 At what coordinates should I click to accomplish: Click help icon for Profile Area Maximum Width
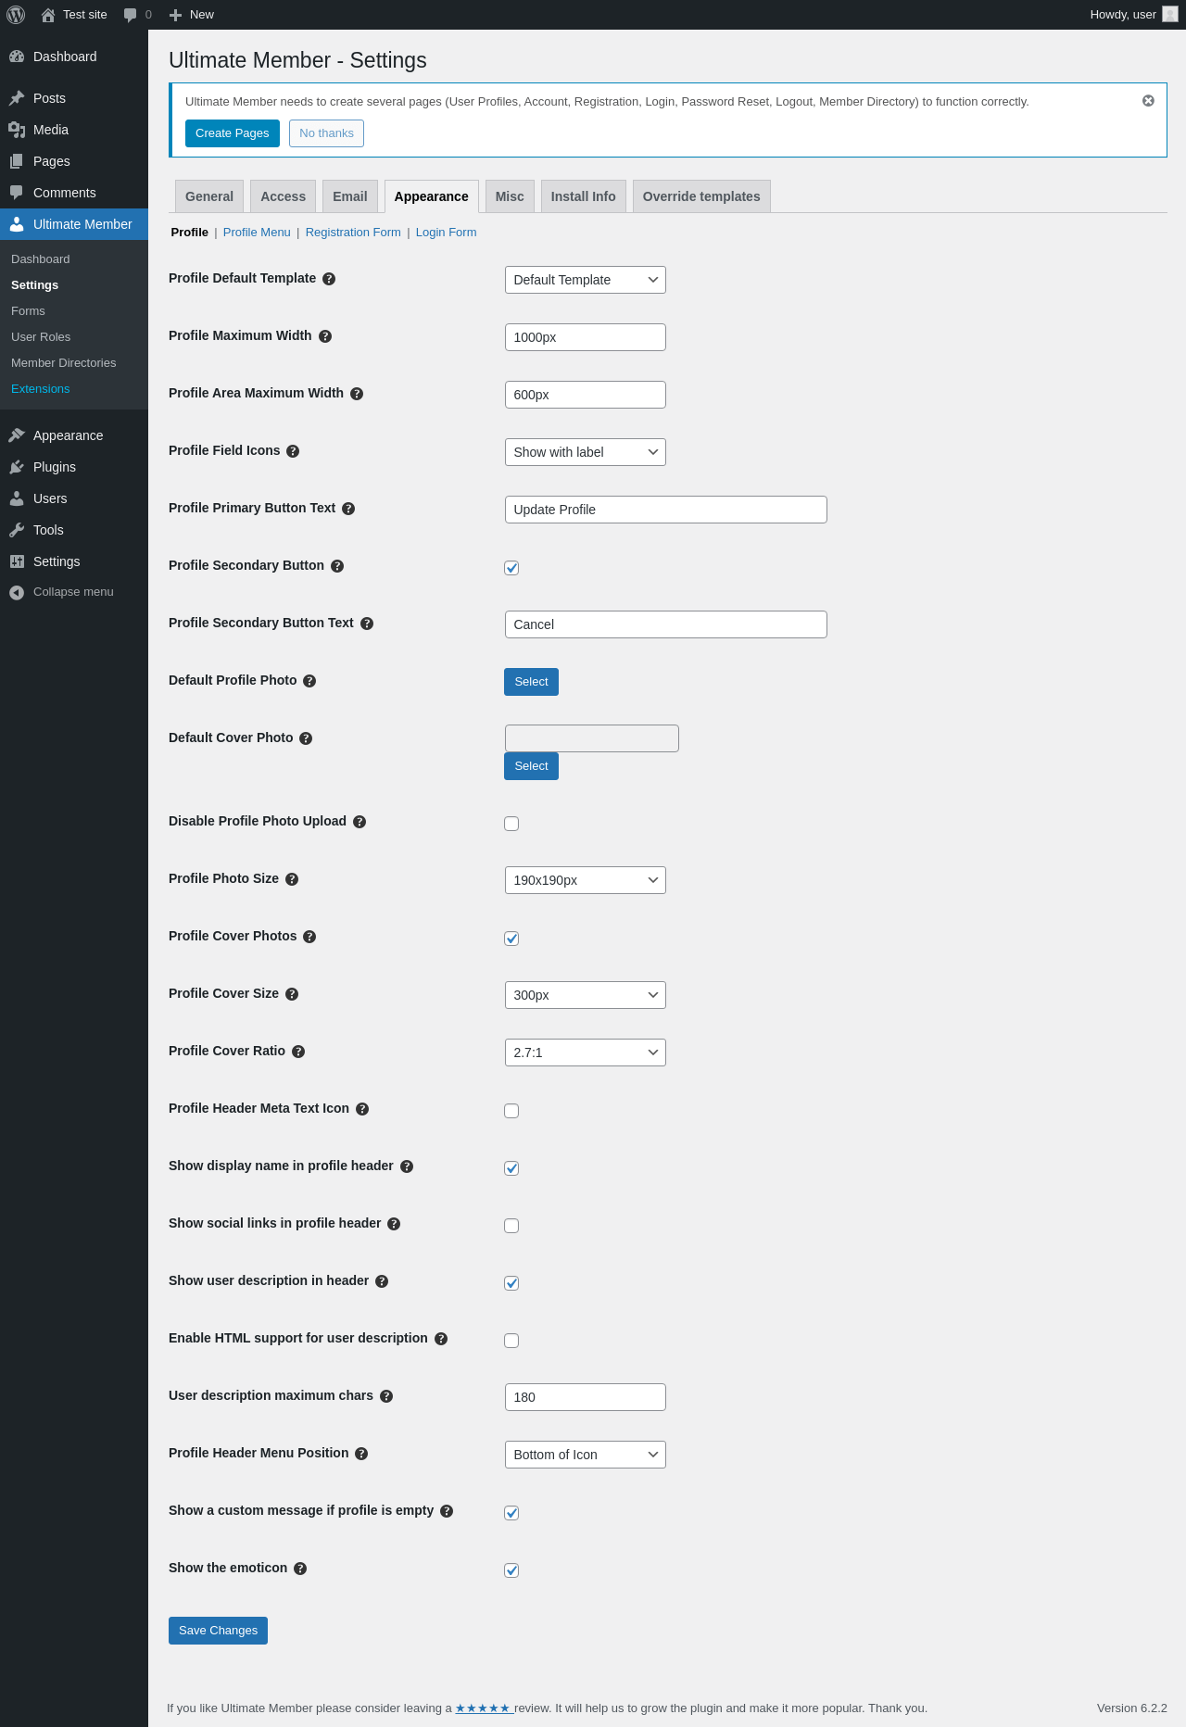[x=357, y=394]
